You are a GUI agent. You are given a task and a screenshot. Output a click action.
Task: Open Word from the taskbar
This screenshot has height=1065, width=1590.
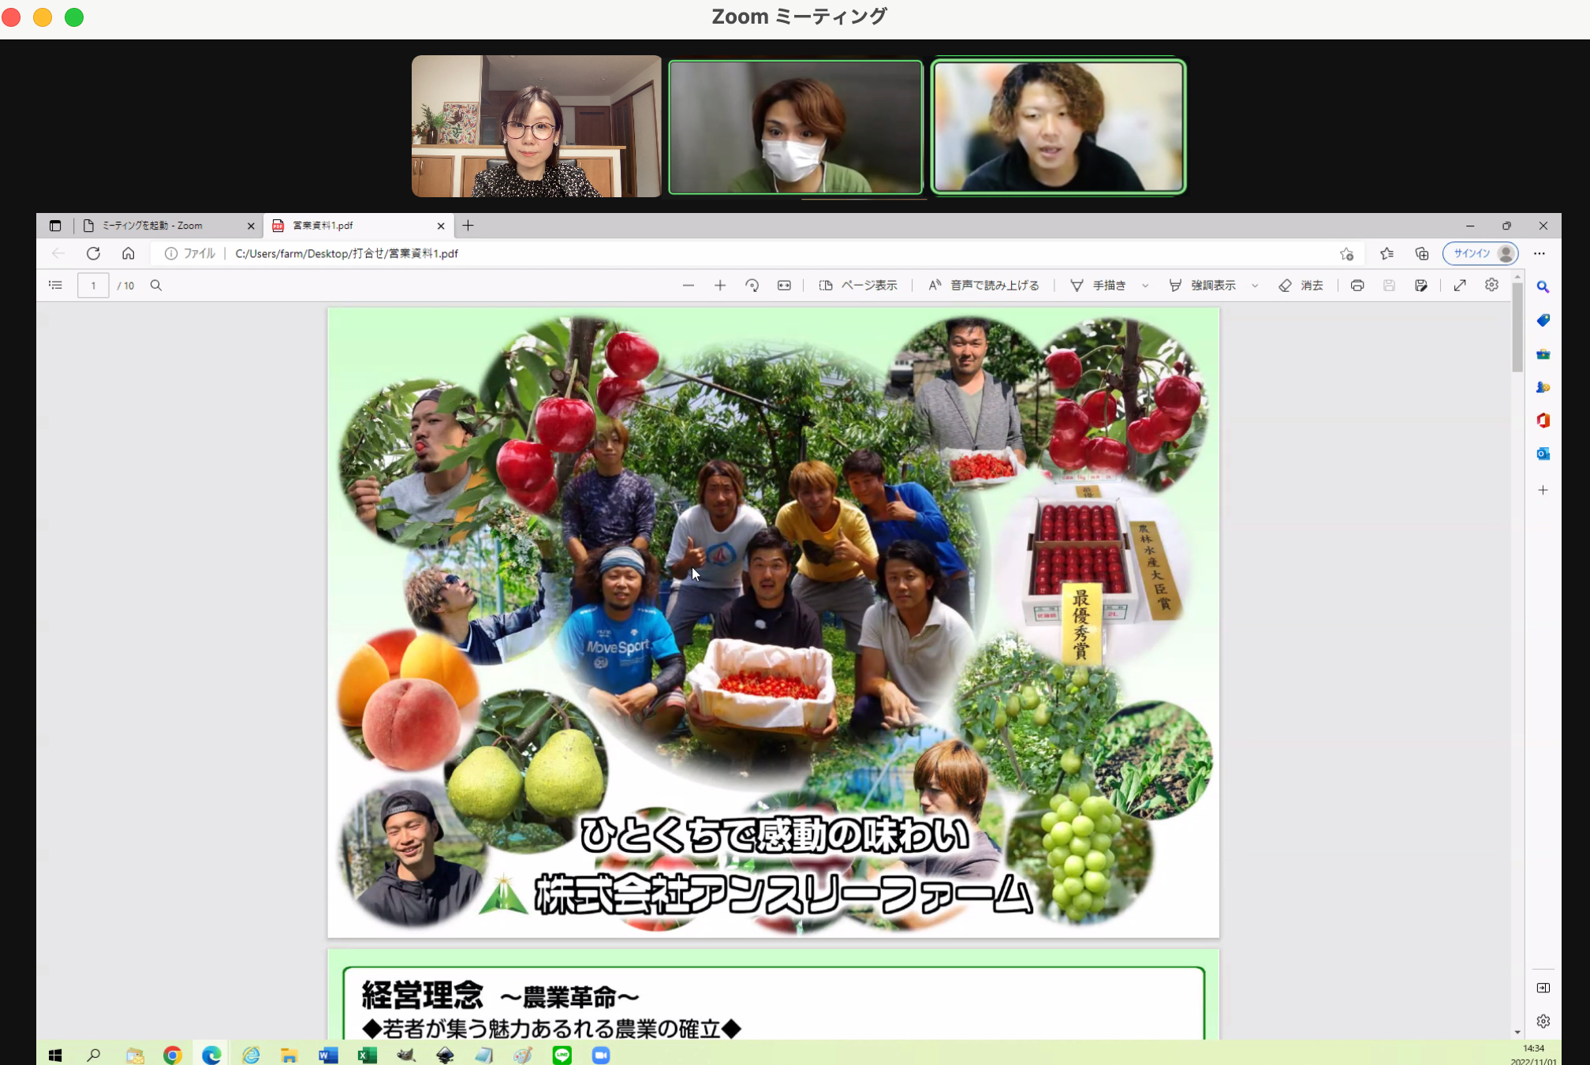[x=328, y=1055]
